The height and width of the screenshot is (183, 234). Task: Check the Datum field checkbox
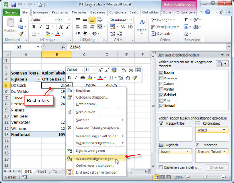161,84
